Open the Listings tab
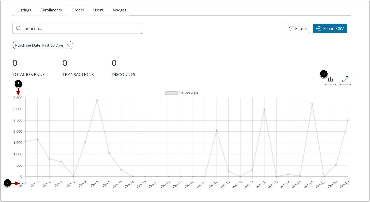Screen dimensions: 370x202 click(x=24, y=10)
